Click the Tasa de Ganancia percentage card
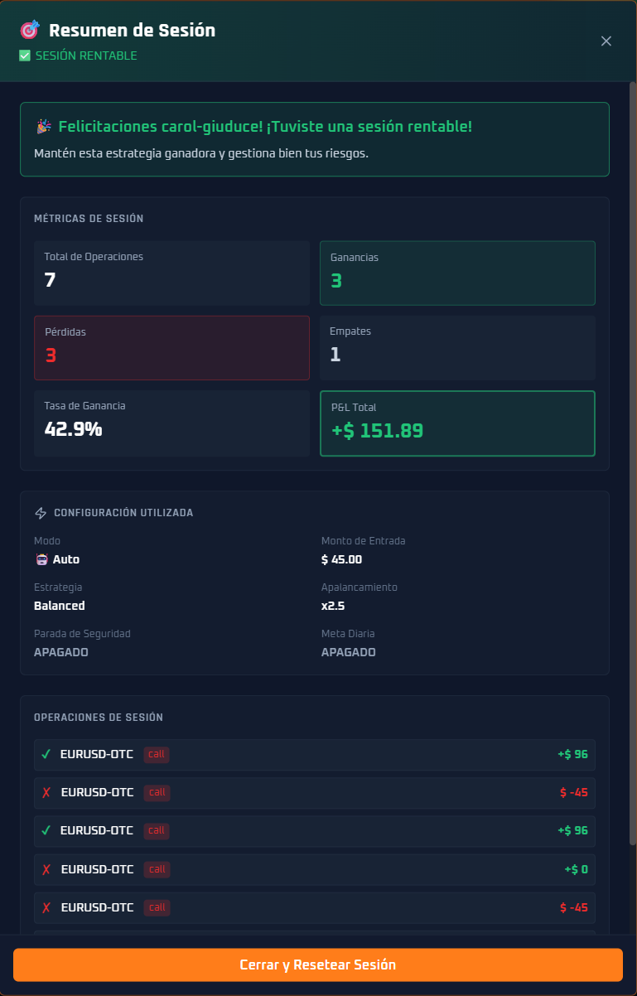 coord(171,423)
